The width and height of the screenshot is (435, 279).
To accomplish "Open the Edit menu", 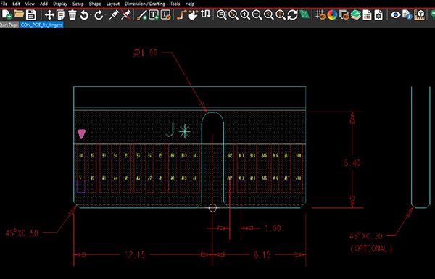I will click(16, 4).
